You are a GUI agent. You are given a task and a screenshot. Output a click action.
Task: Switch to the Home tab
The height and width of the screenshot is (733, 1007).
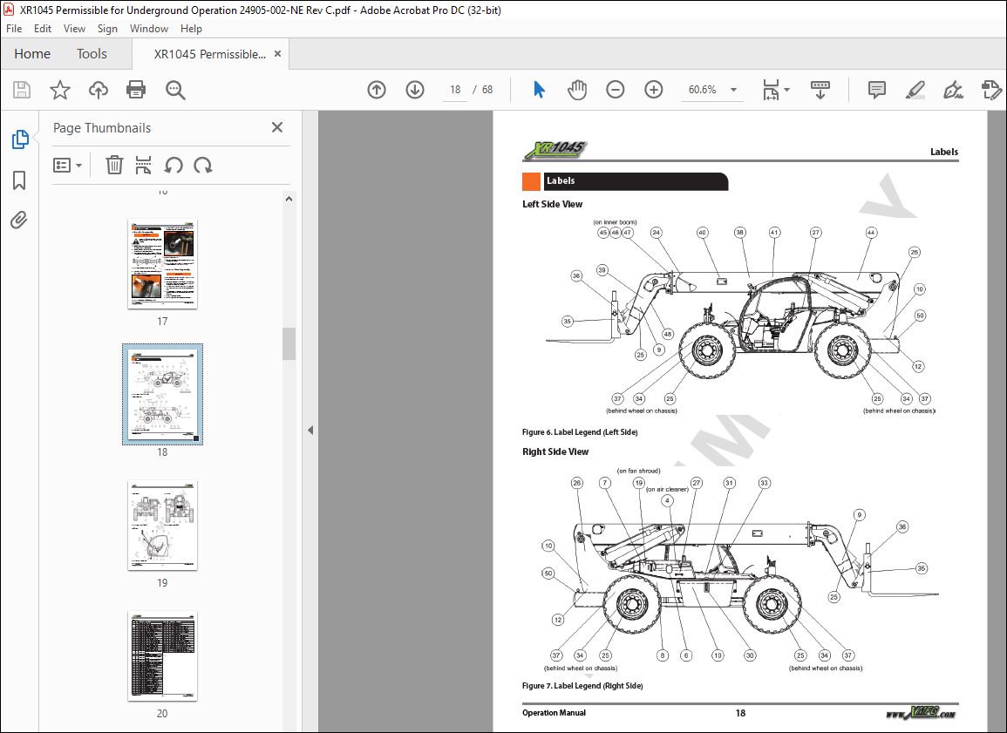pos(32,54)
